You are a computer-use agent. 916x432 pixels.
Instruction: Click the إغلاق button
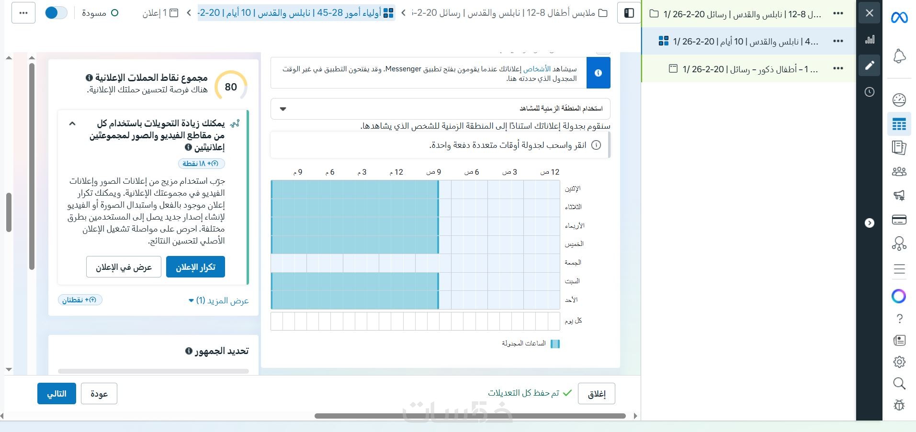pos(597,394)
